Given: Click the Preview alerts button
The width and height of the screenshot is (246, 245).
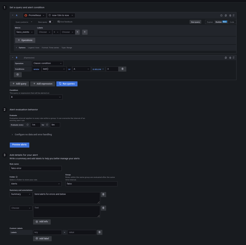Looking at the screenshot, I should (20, 145).
